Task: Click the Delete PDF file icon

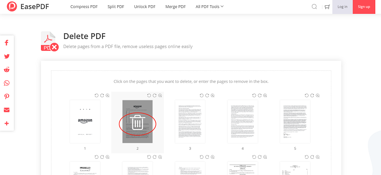Action: point(50,41)
